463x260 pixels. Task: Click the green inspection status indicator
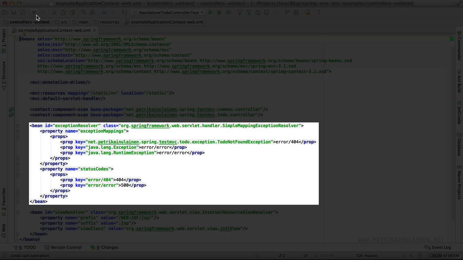[x=451, y=39]
